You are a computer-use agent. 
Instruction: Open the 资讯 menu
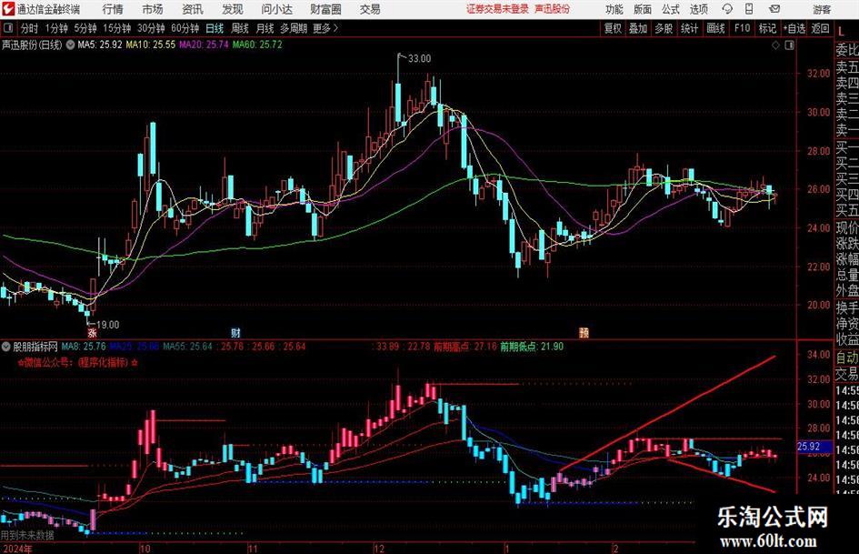193,9
